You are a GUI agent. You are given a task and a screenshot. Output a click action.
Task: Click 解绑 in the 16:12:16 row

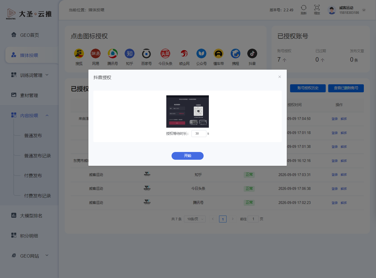point(344,161)
